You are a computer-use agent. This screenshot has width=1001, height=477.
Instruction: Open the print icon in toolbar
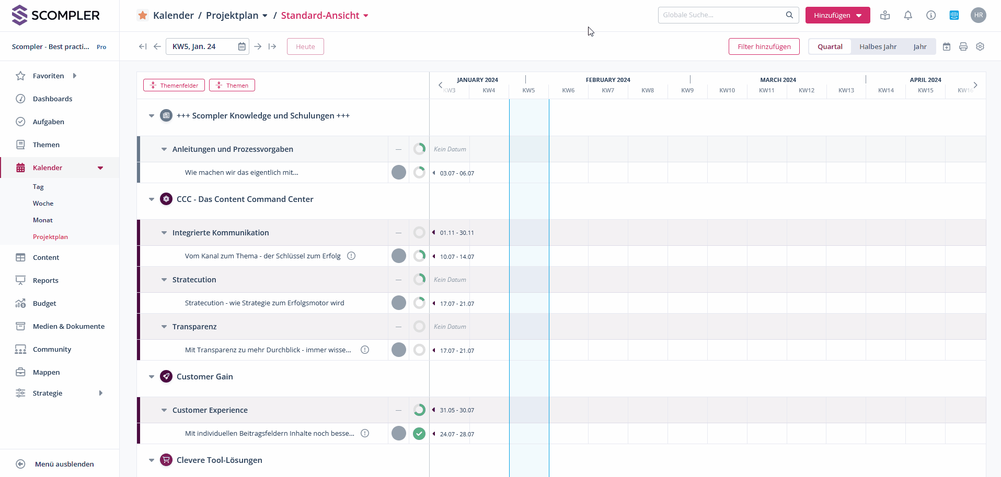(x=963, y=46)
